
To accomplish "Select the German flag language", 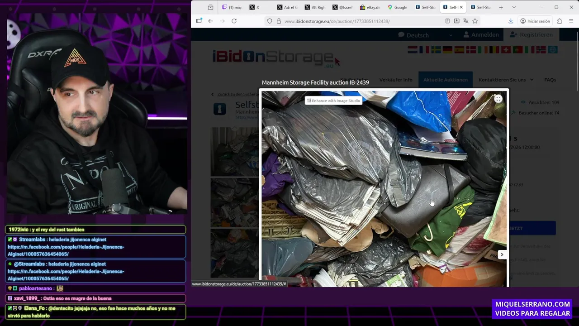I will 448,50.
